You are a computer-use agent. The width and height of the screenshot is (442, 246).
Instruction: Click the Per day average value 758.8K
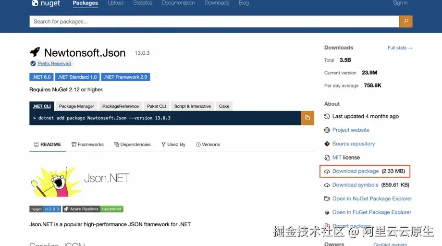click(x=373, y=86)
